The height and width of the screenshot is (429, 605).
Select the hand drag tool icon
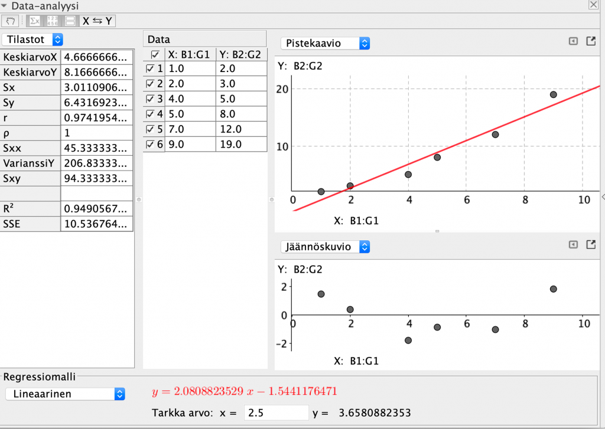pyautogui.click(x=11, y=21)
